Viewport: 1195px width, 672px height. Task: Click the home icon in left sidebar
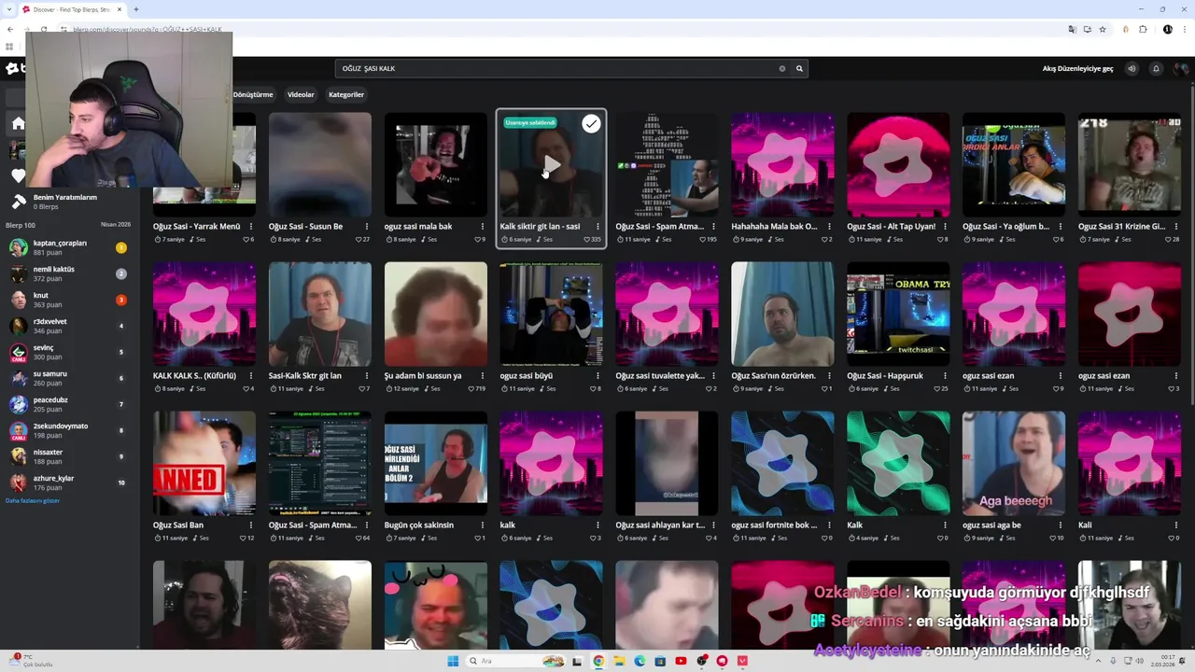tap(18, 123)
